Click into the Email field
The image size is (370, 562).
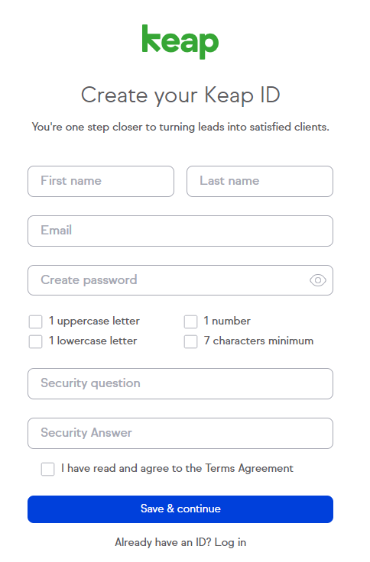pos(180,231)
